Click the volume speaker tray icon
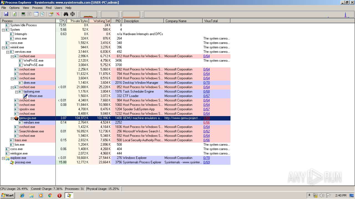The width and height of the screenshot is (355, 199). (322, 195)
